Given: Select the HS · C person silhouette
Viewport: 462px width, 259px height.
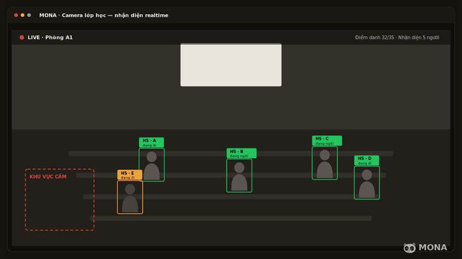Looking at the screenshot, I should (325, 163).
